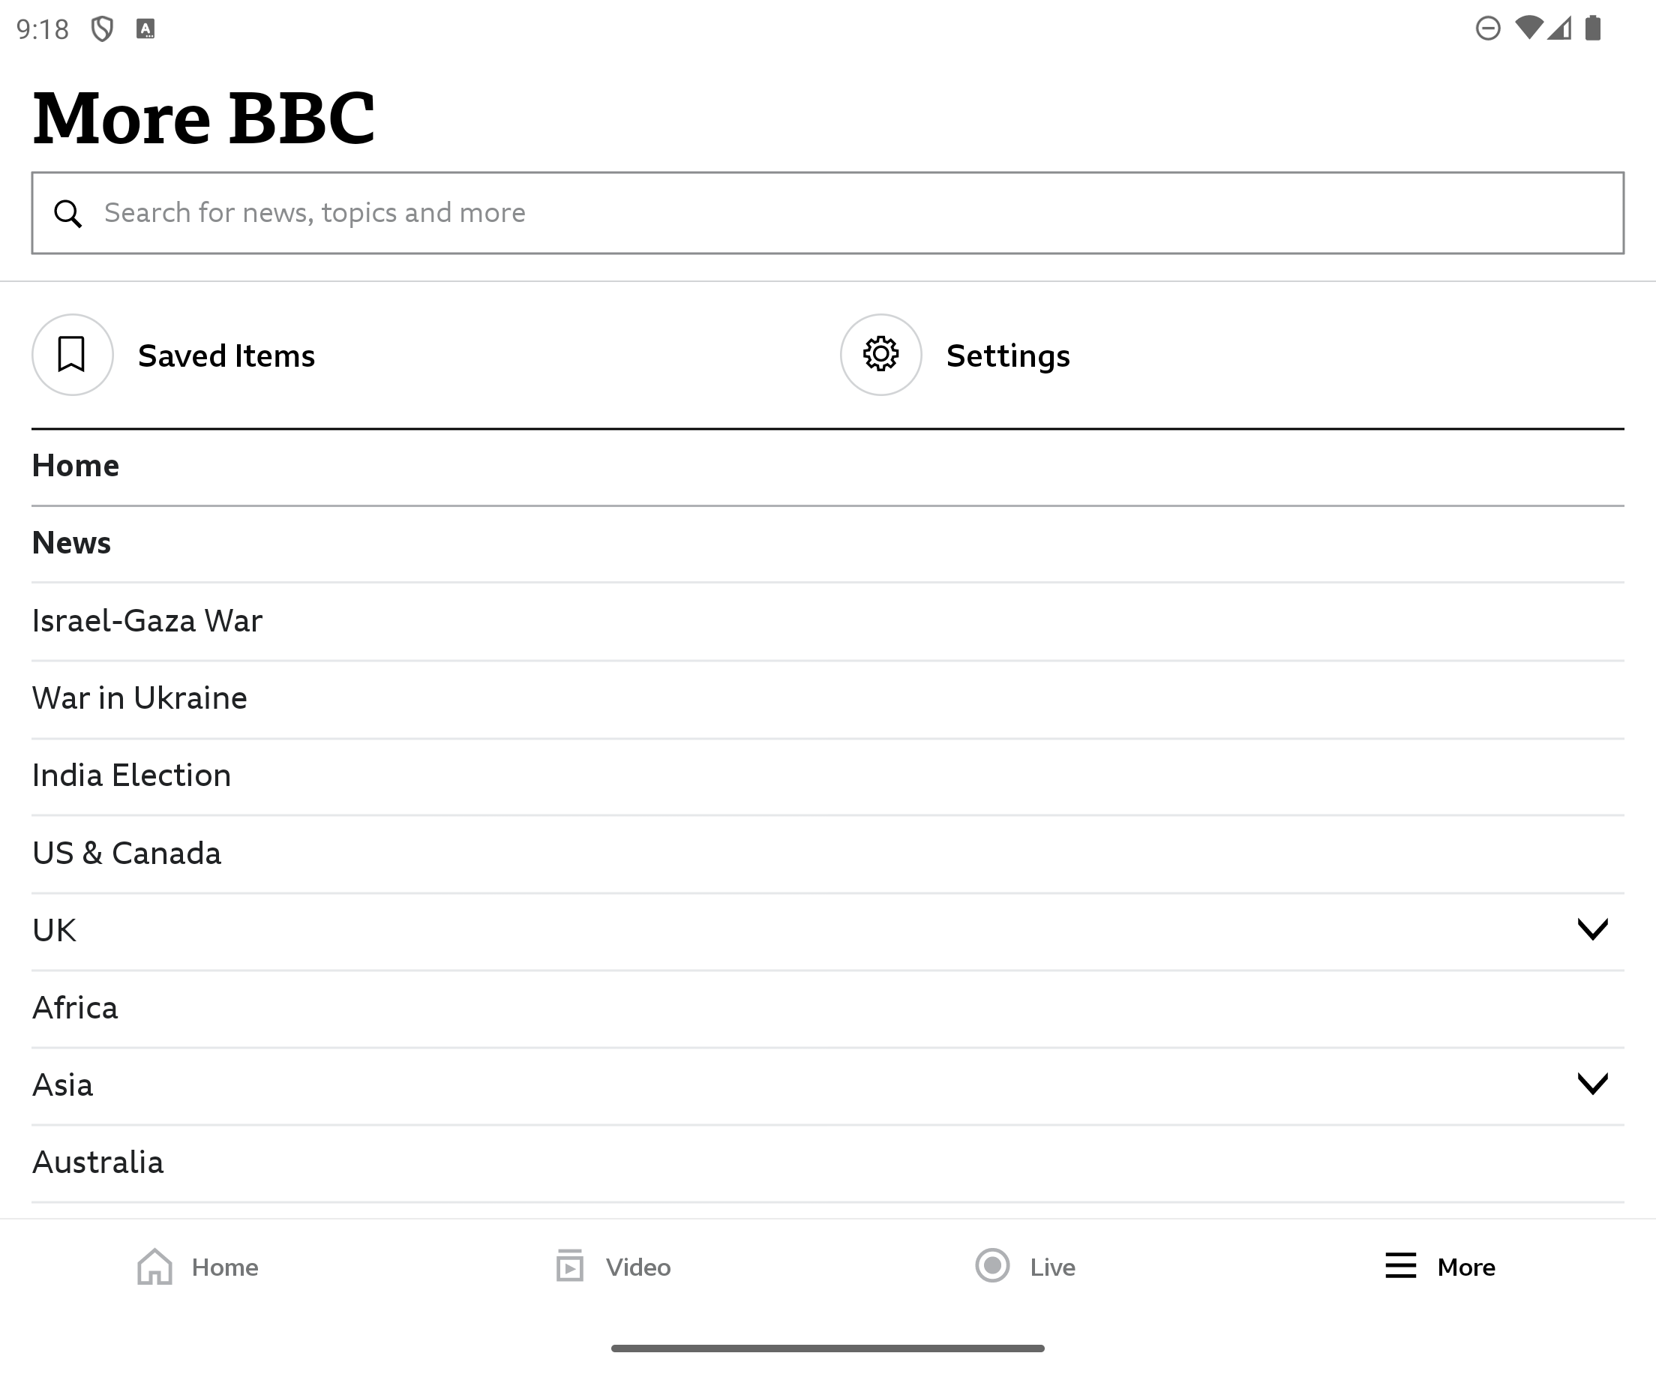
Task: Switch to the Live tab label
Action: [x=1052, y=1267]
